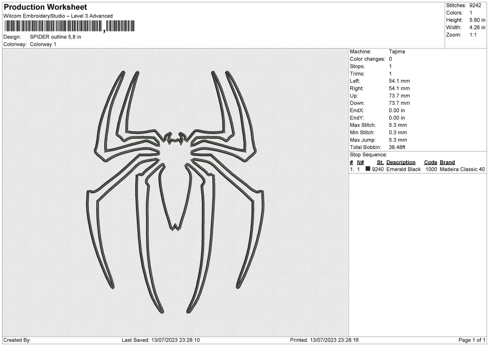Select 'Wilcom EmbroideryStudio – Level 3 Advanced' text
Image resolution: width=489 pixels, height=346 pixels.
tap(58, 16)
